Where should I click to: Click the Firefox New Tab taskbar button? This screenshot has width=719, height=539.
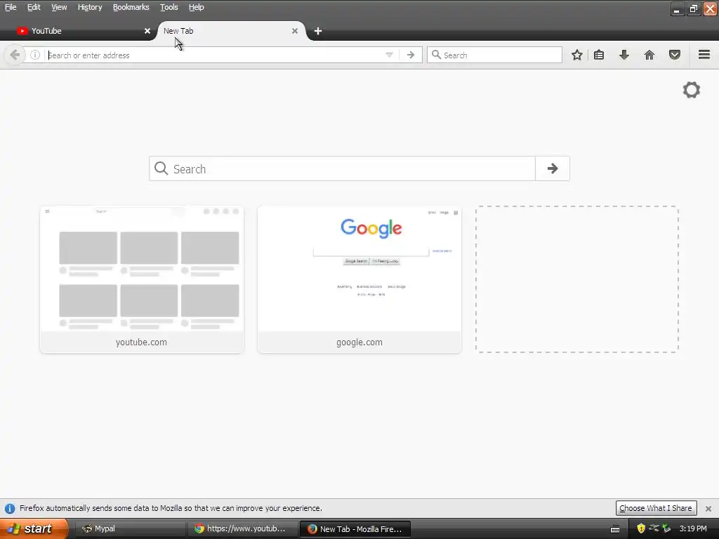(355, 529)
